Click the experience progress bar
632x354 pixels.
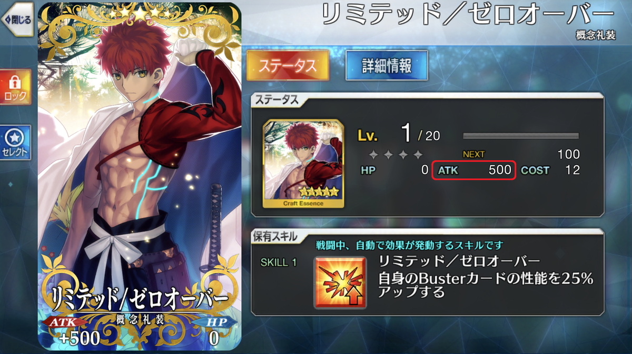pyautogui.click(x=520, y=136)
